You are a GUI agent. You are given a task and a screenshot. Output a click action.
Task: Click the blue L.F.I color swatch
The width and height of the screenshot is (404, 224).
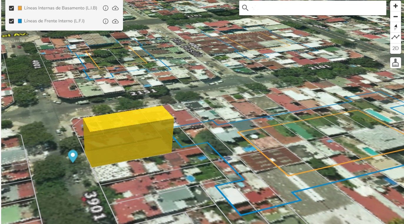pyautogui.click(x=20, y=21)
